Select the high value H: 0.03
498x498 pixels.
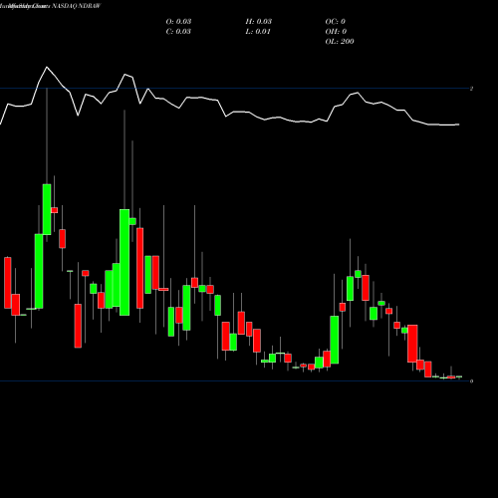258,21
